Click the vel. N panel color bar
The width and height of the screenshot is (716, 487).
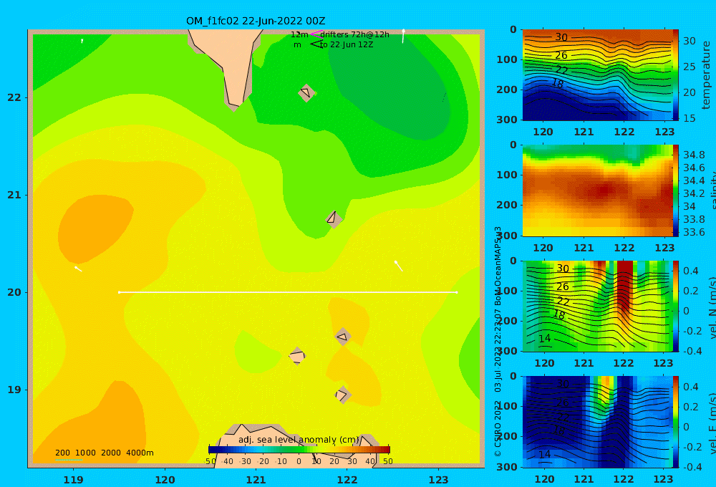click(x=676, y=306)
